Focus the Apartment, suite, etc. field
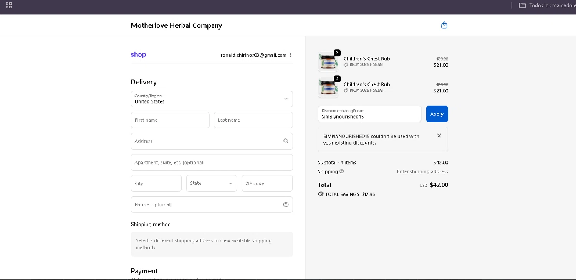Image resolution: width=576 pixels, height=280 pixels. pos(212,162)
